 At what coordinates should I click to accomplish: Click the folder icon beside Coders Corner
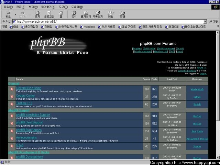coord(12,97)
